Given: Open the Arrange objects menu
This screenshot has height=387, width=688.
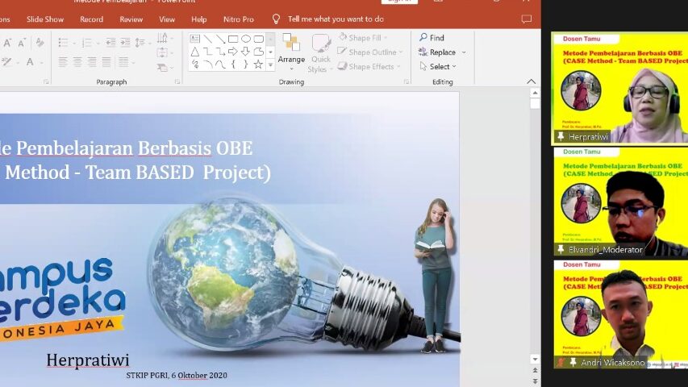Looking at the screenshot, I should [x=291, y=51].
